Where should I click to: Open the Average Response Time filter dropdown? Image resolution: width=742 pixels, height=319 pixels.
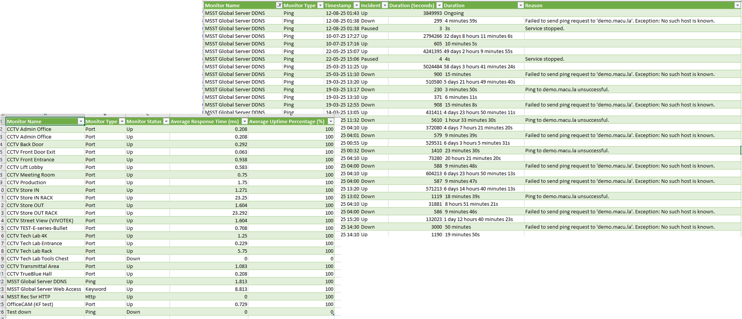(x=244, y=121)
